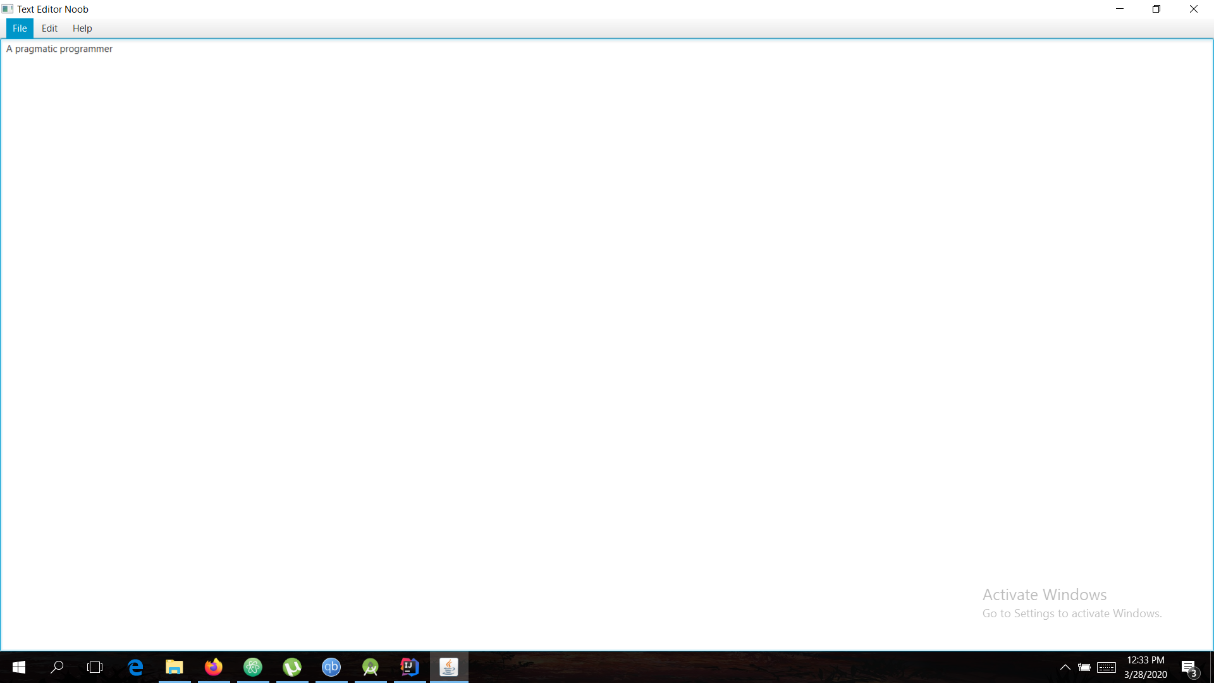The image size is (1214, 683).
Task: Click the Java app taskbar icon
Action: coord(449,667)
